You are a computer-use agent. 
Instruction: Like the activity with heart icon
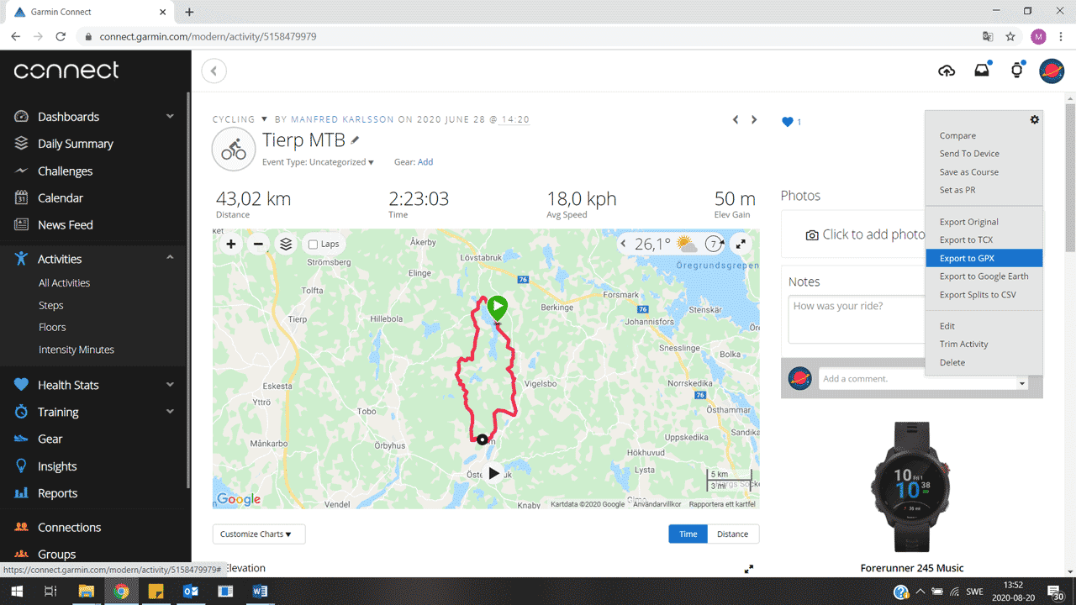[788, 122]
